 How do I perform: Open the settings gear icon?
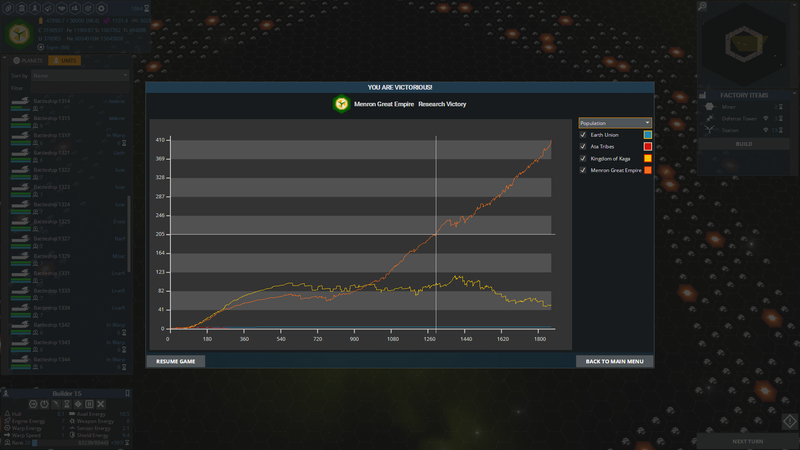pos(101,8)
